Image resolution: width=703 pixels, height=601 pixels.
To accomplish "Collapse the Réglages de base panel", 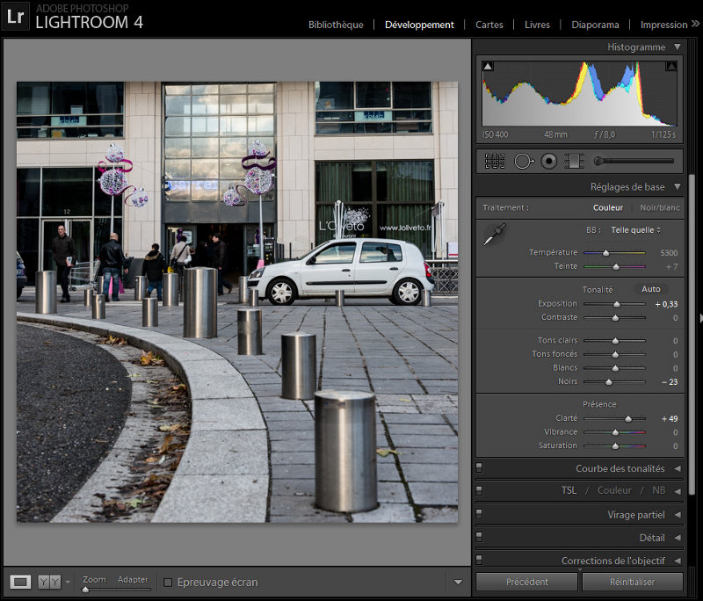I will click(x=678, y=186).
